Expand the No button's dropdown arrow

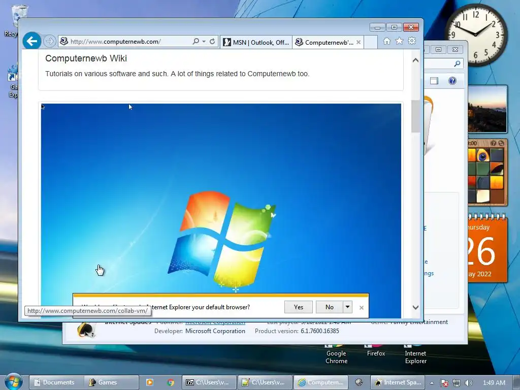[347, 307]
